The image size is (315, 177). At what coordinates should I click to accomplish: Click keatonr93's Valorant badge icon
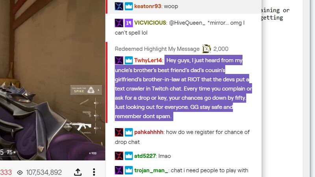pyautogui.click(x=119, y=6)
